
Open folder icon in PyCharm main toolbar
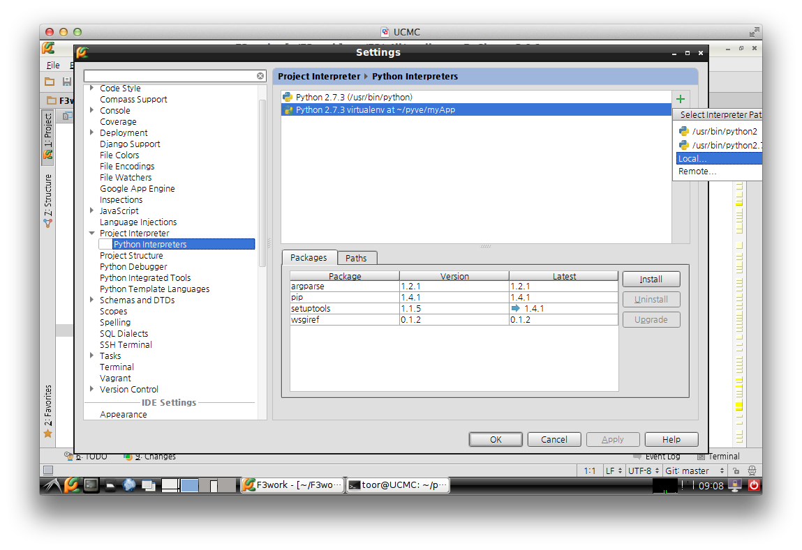(x=50, y=81)
